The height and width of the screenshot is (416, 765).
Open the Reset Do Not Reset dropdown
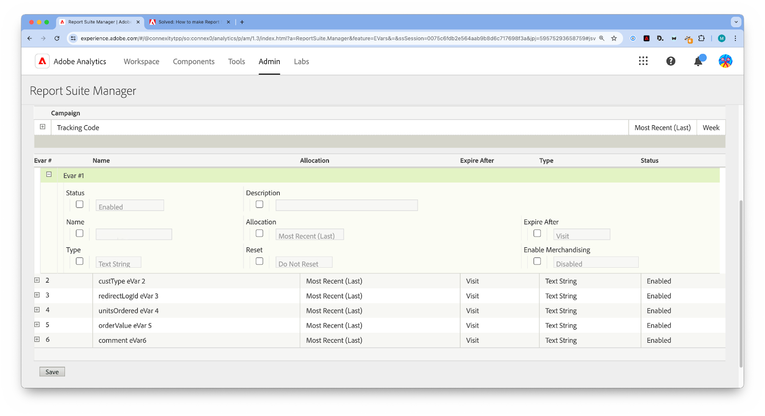coord(304,263)
